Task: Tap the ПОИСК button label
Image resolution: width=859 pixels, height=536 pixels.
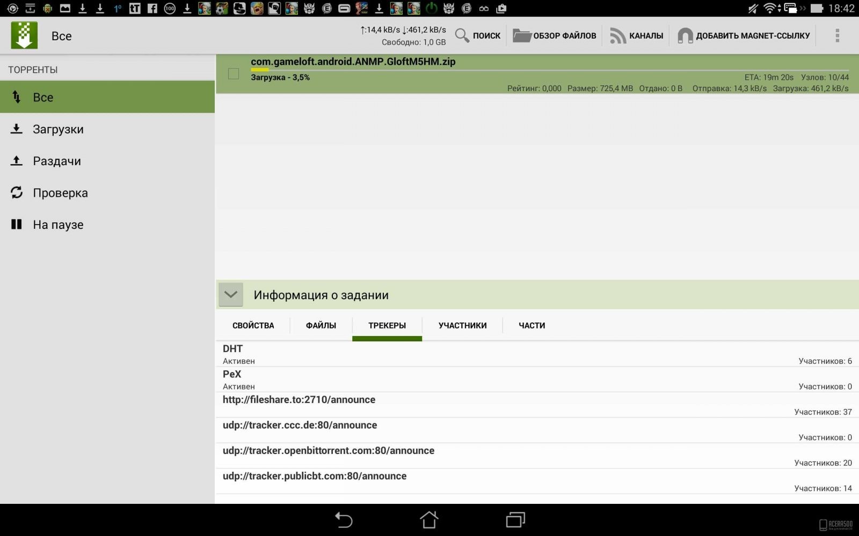Action: pyautogui.click(x=486, y=36)
